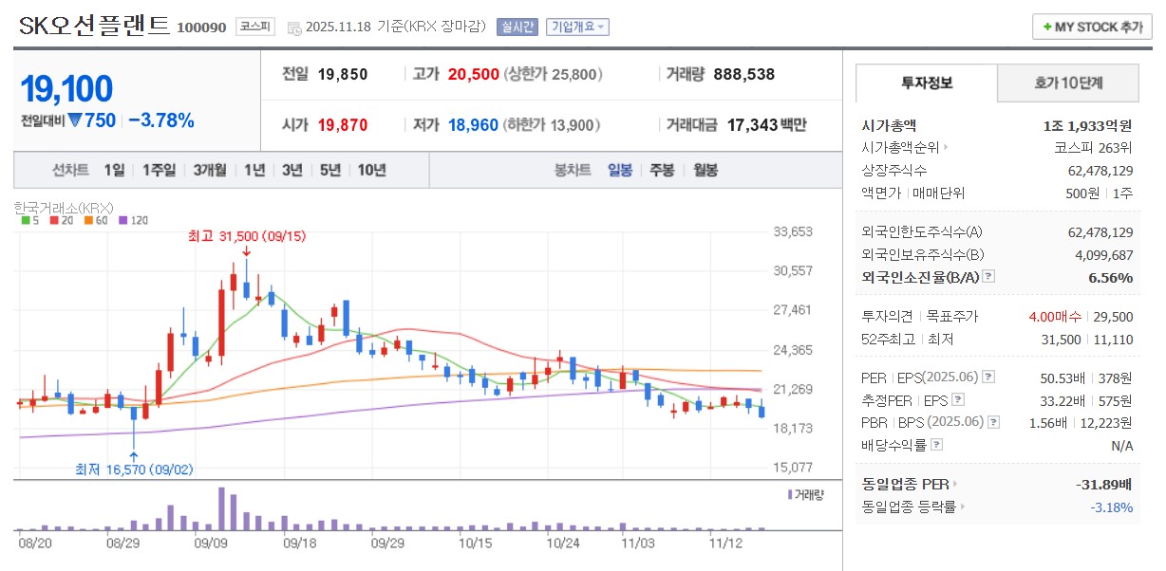This screenshot has width=1166, height=571.
Task: Open the 추정PER EPS help icon
Action: click(x=956, y=401)
